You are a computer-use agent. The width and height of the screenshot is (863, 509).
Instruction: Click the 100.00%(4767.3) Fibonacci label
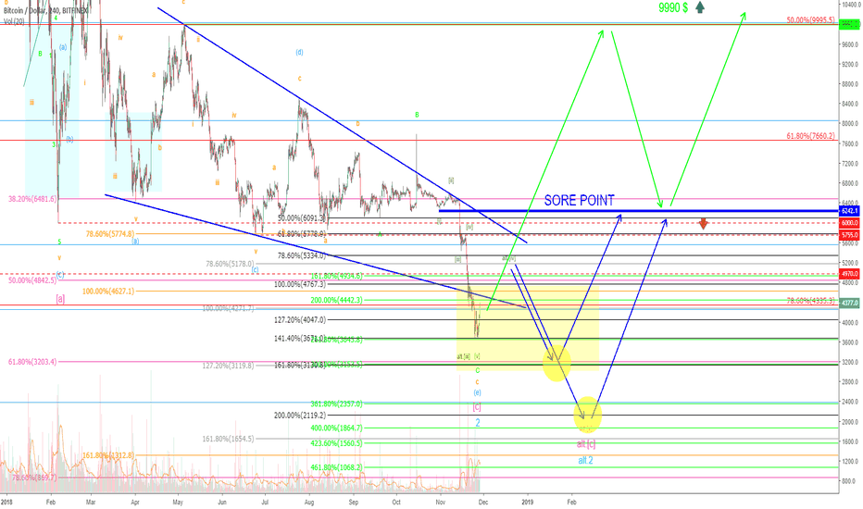tap(300, 284)
